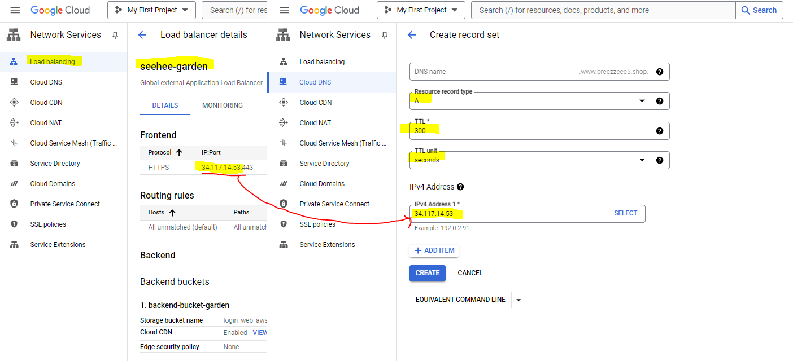Click ADD ITEM button
This screenshot has width=793, height=361.
[434, 250]
